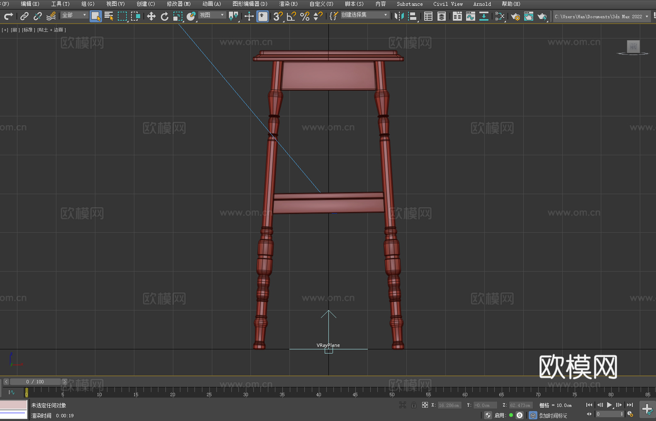Image resolution: width=656 pixels, height=421 pixels.
Task: Click the ViewCube front face
Action: click(633, 46)
